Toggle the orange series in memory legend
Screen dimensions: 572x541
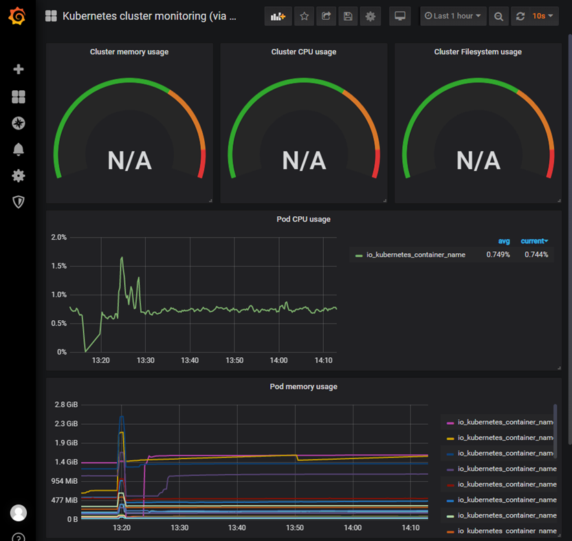click(x=507, y=531)
